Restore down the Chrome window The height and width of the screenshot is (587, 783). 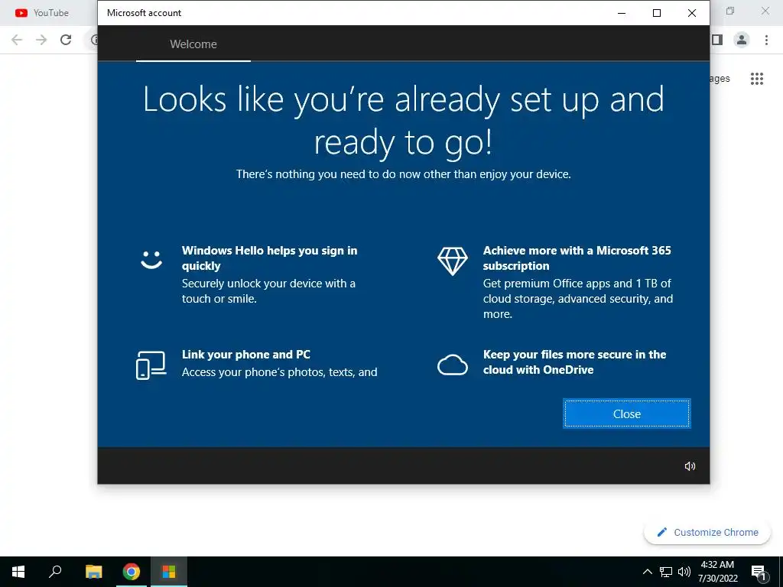730,11
